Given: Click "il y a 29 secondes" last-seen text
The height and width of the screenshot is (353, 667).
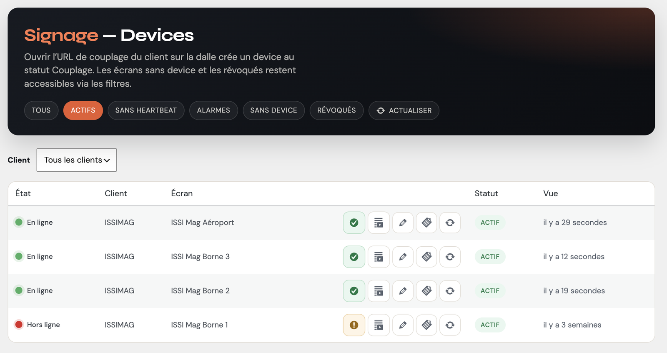Looking at the screenshot, I should click(575, 223).
